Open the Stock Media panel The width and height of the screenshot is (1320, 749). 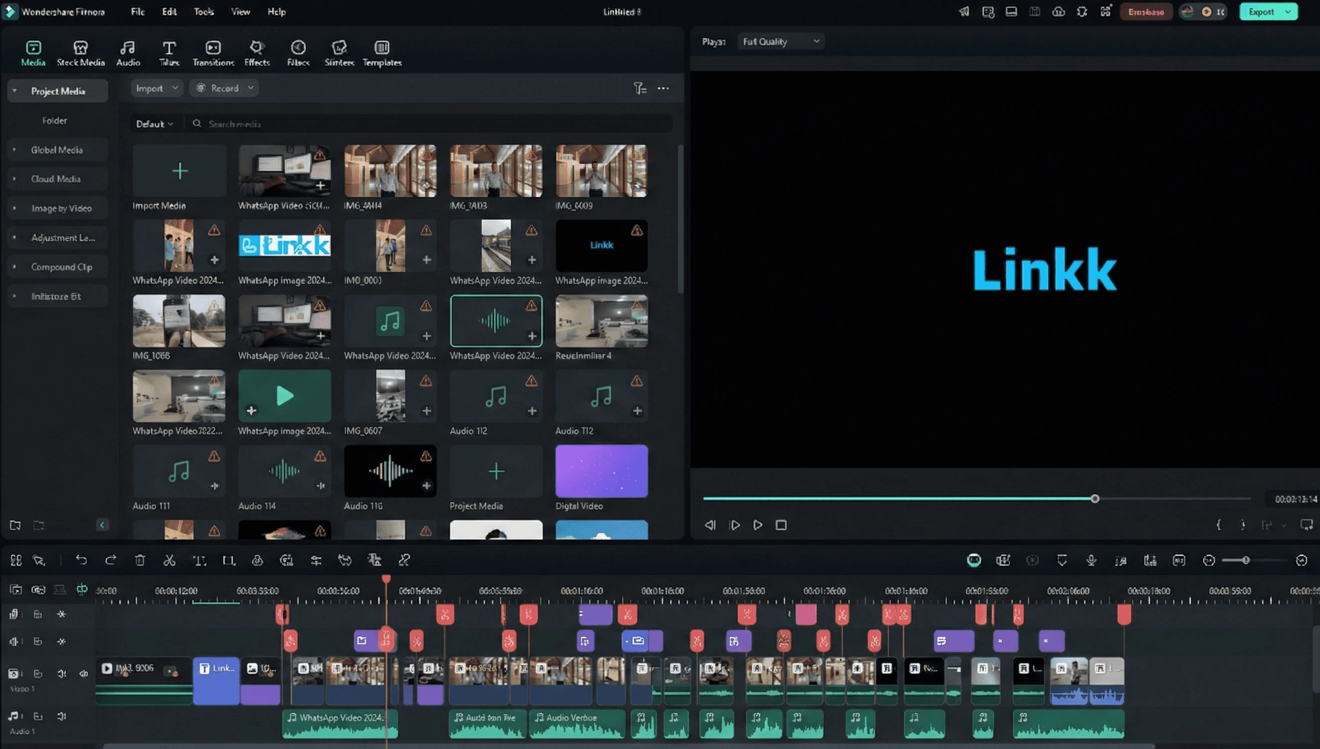pos(81,53)
